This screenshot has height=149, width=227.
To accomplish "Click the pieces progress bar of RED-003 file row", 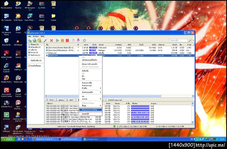I will (x=140, y=113).
